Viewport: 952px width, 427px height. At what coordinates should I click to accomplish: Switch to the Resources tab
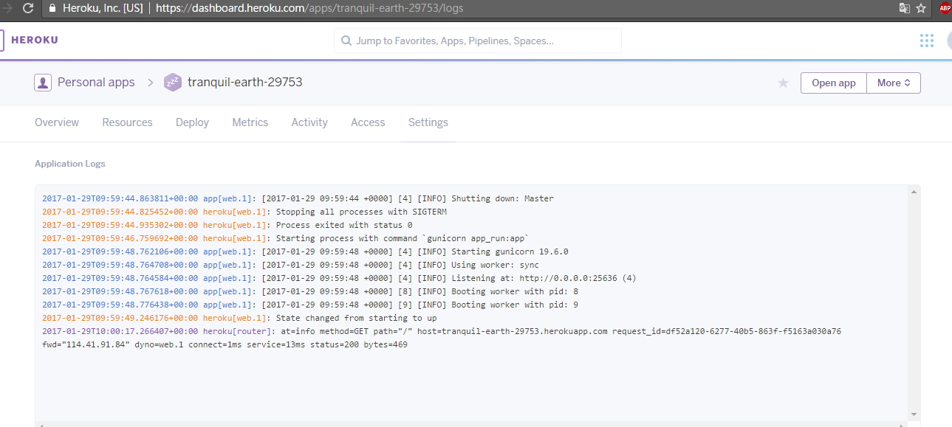127,122
